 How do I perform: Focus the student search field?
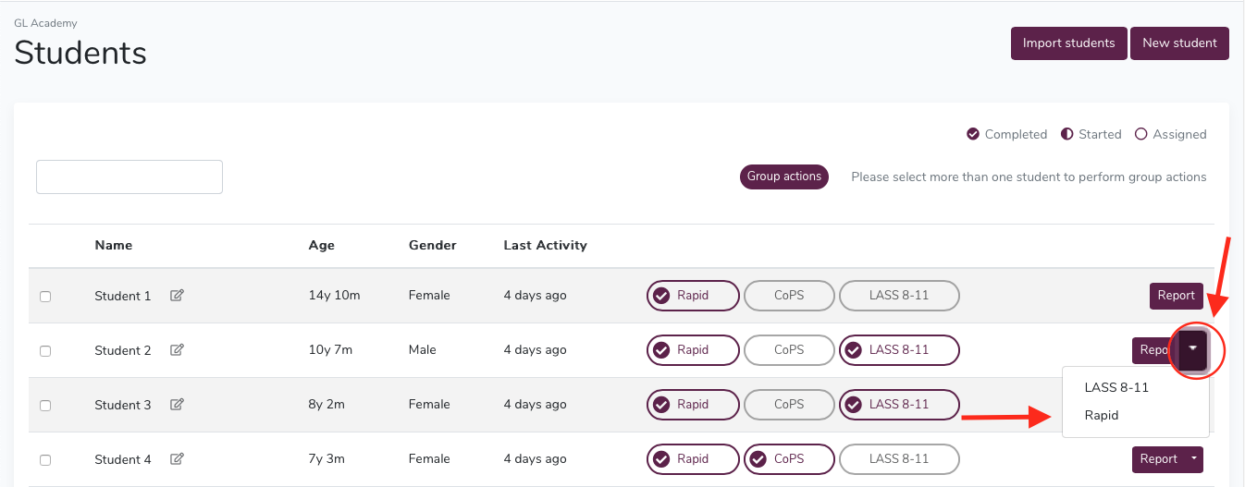click(x=129, y=177)
